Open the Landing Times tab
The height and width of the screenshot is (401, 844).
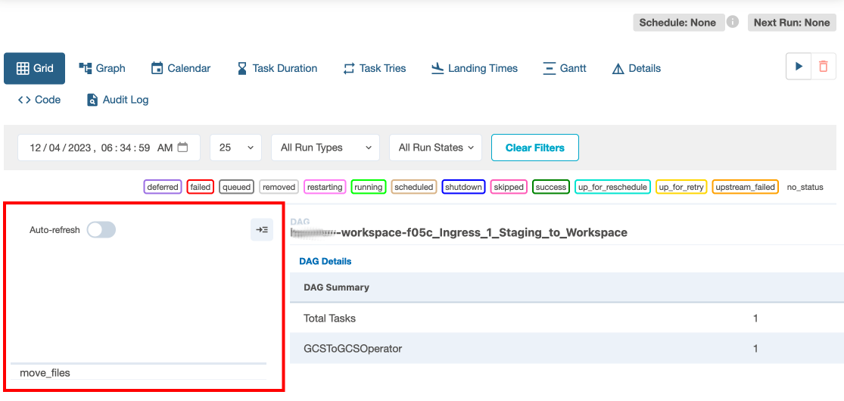[474, 68]
